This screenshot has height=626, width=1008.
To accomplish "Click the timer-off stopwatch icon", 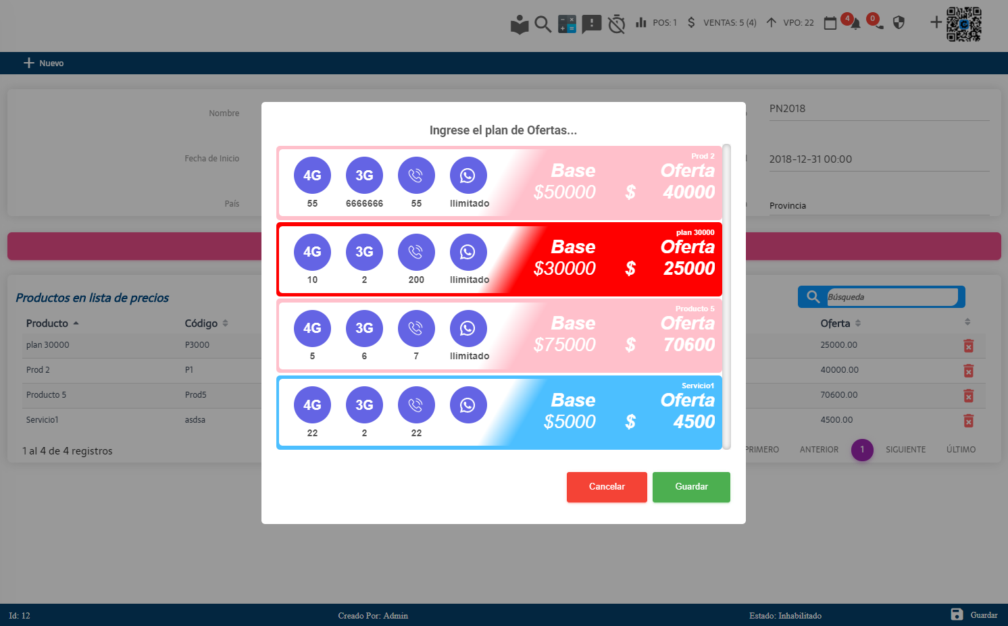I will point(616,24).
